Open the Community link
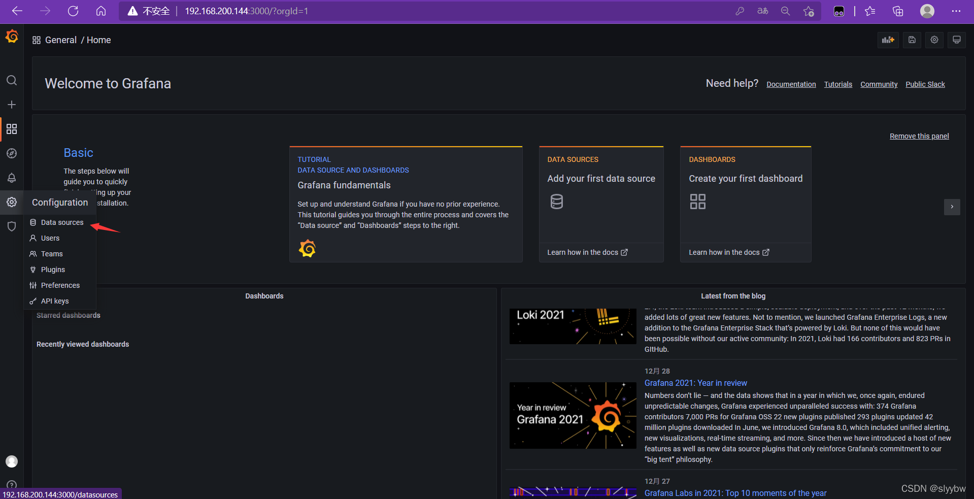 [879, 84]
